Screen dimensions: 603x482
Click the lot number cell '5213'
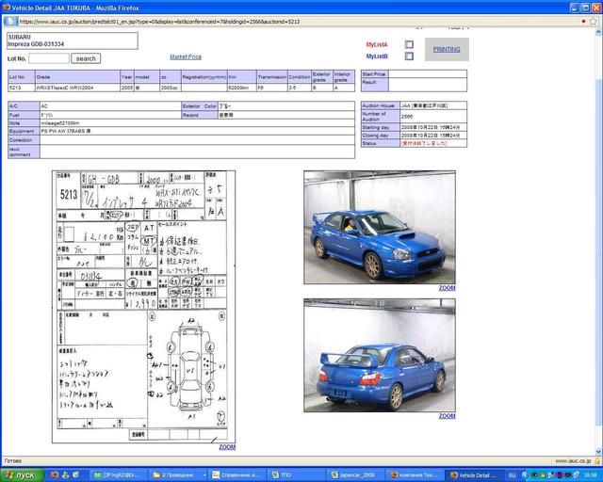pos(22,88)
